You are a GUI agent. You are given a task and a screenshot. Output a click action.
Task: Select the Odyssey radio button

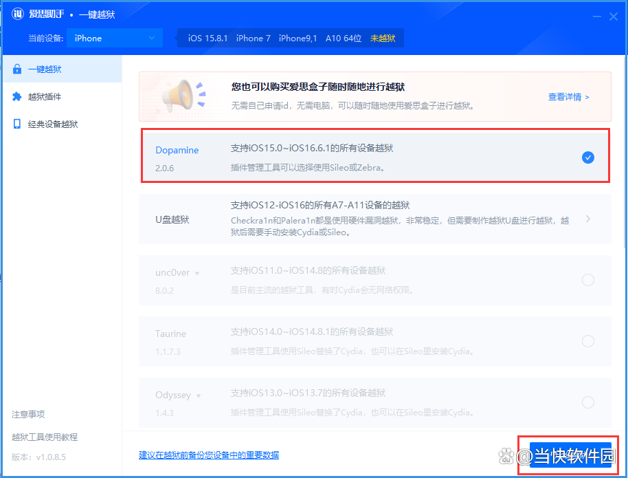587,402
